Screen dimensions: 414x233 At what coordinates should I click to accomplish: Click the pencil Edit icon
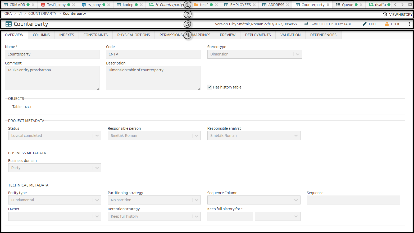365,24
